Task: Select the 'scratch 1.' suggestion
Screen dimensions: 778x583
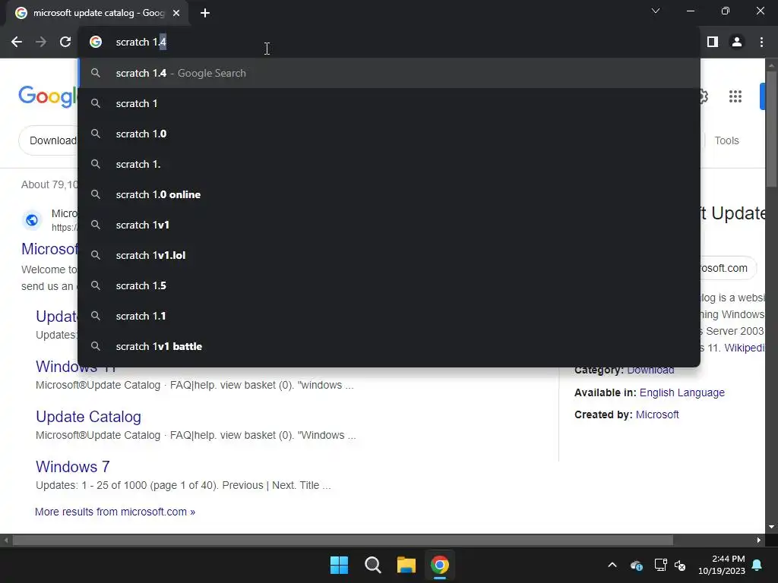Action: point(389,164)
